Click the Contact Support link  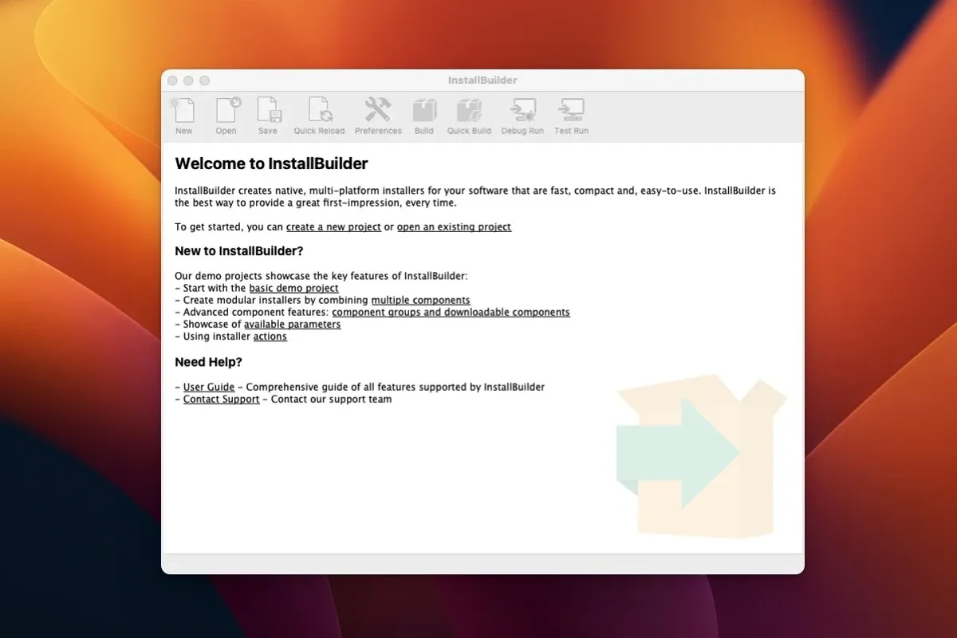point(221,399)
